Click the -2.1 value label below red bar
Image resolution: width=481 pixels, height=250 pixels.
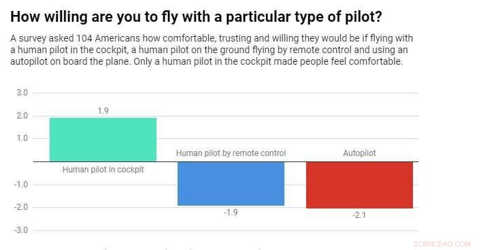point(359,215)
